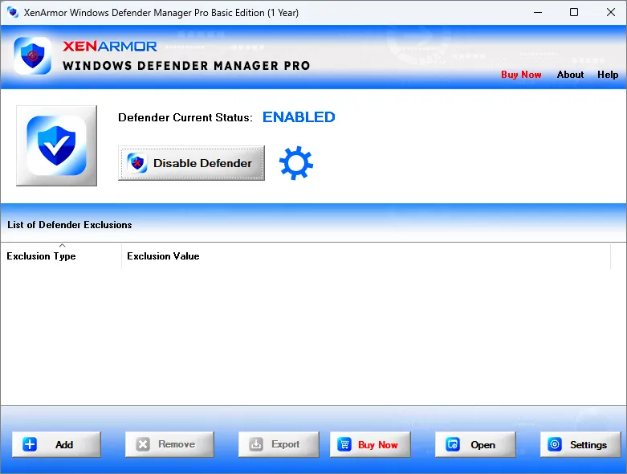The width and height of the screenshot is (627, 474).
Task: Minimize the XenArmor window
Action: [x=538, y=12]
